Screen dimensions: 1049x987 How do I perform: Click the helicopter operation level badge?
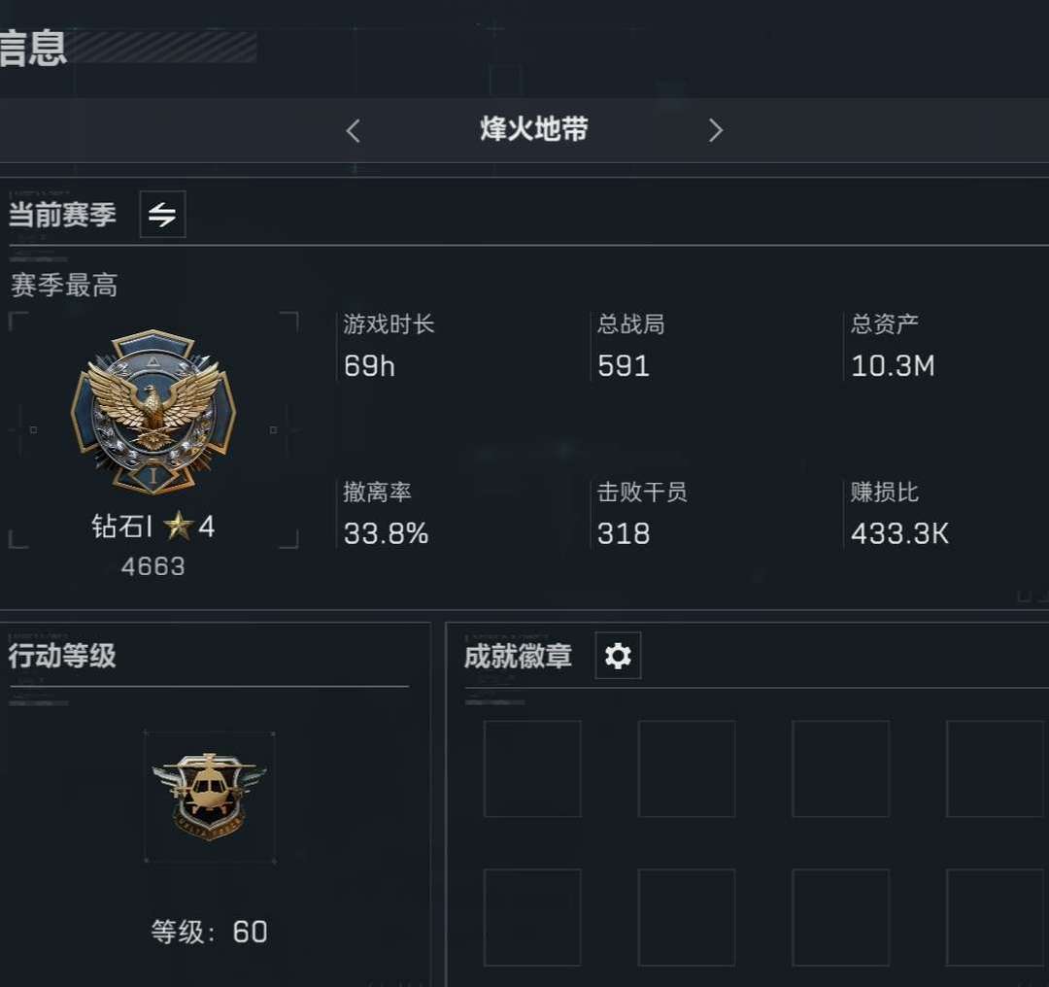210,797
